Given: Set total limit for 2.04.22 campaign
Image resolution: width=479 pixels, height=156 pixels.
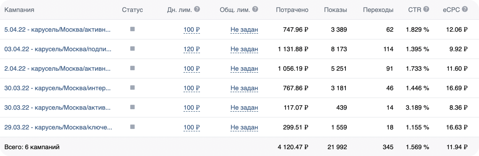Looking at the screenshot, I should coord(244,69).
